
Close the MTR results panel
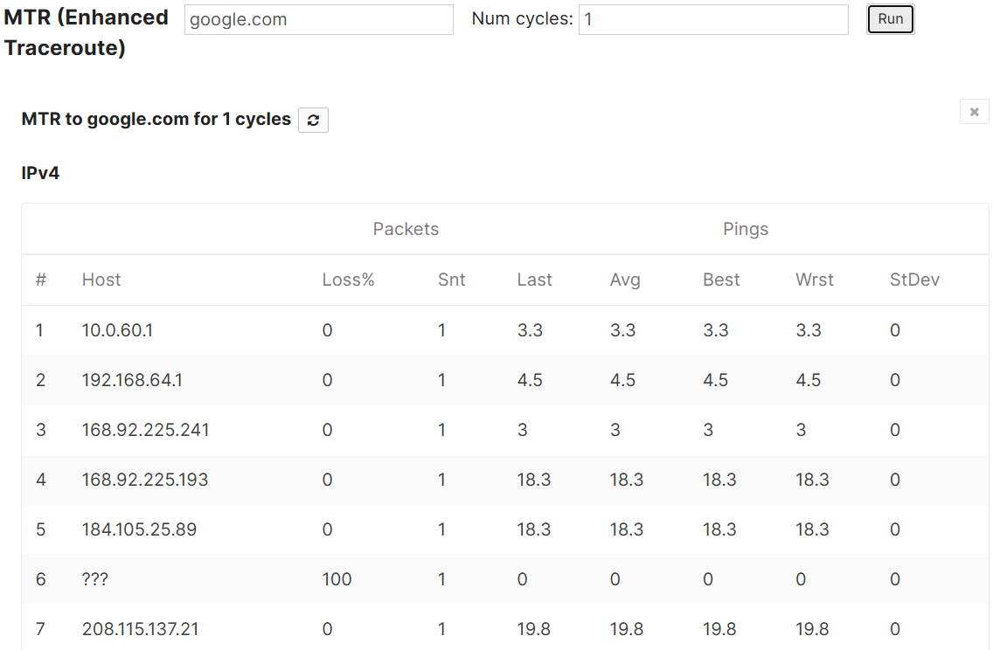(974, 112)
